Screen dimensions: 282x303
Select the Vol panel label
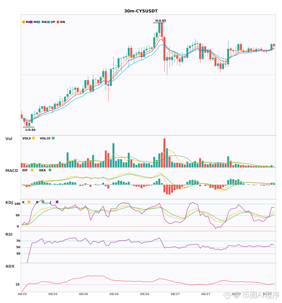pyautogui.click(x=9, y=138)
